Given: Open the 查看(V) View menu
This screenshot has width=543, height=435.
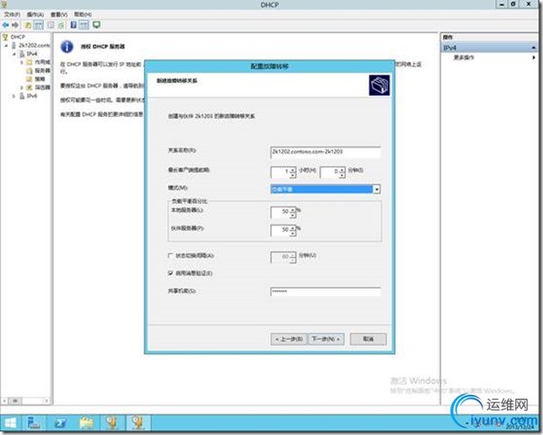Looking at the screenshot, I should 58,14.
